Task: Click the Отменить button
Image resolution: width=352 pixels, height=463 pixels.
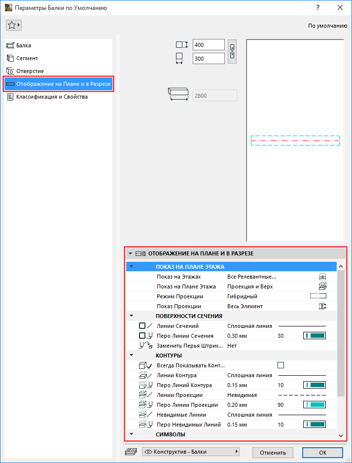Action: click(273, 452)
